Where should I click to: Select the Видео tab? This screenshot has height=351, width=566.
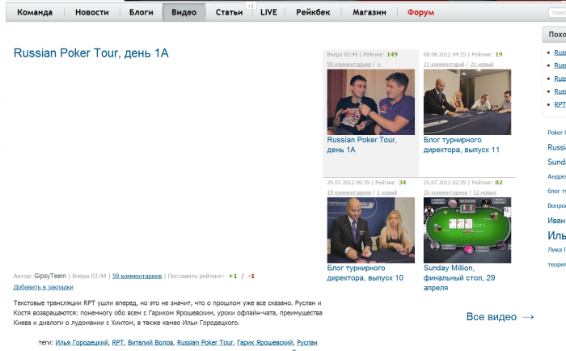pos(184,12)
